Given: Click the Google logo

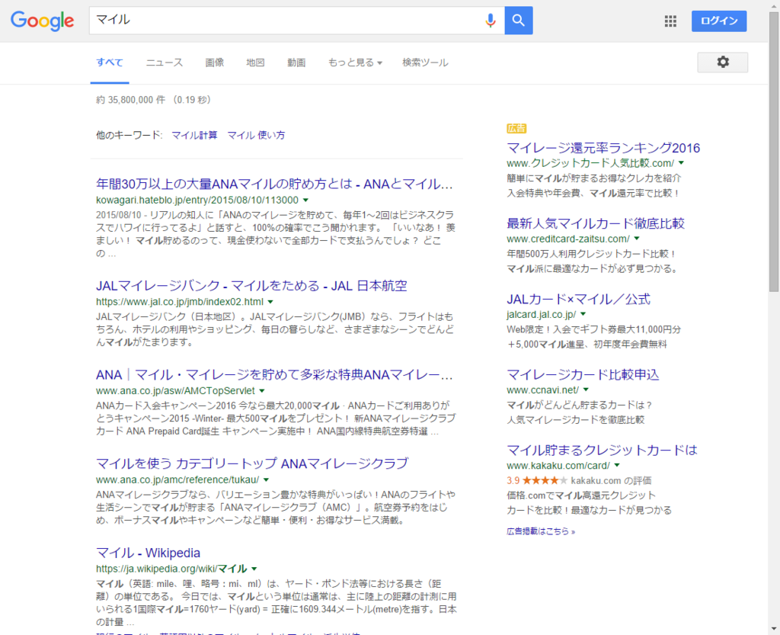Looking at the screenshot, I should [43, 21].
